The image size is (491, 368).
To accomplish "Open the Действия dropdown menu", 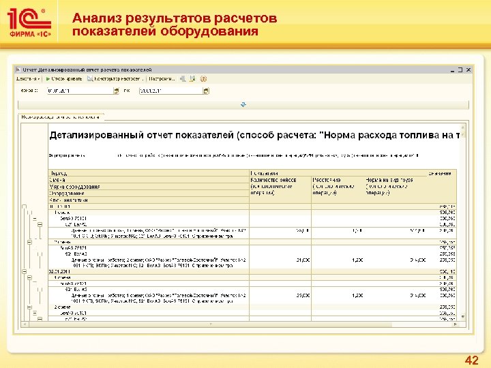I will coord(28,79).
